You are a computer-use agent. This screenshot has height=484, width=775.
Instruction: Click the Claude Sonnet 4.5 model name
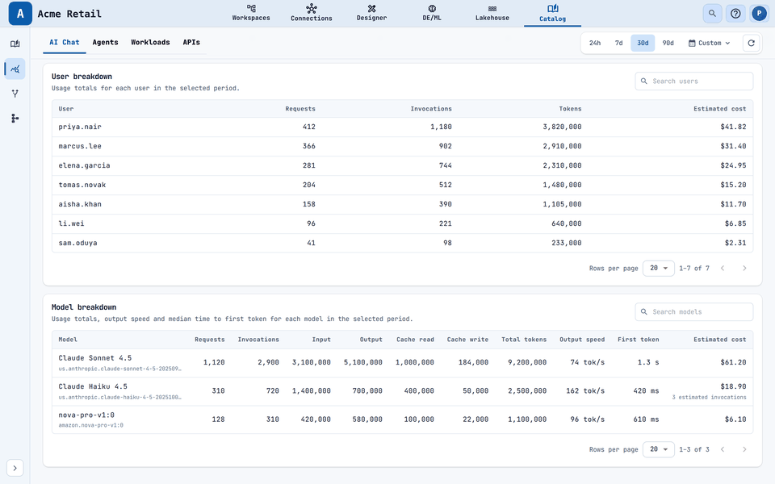click(95, 358)
